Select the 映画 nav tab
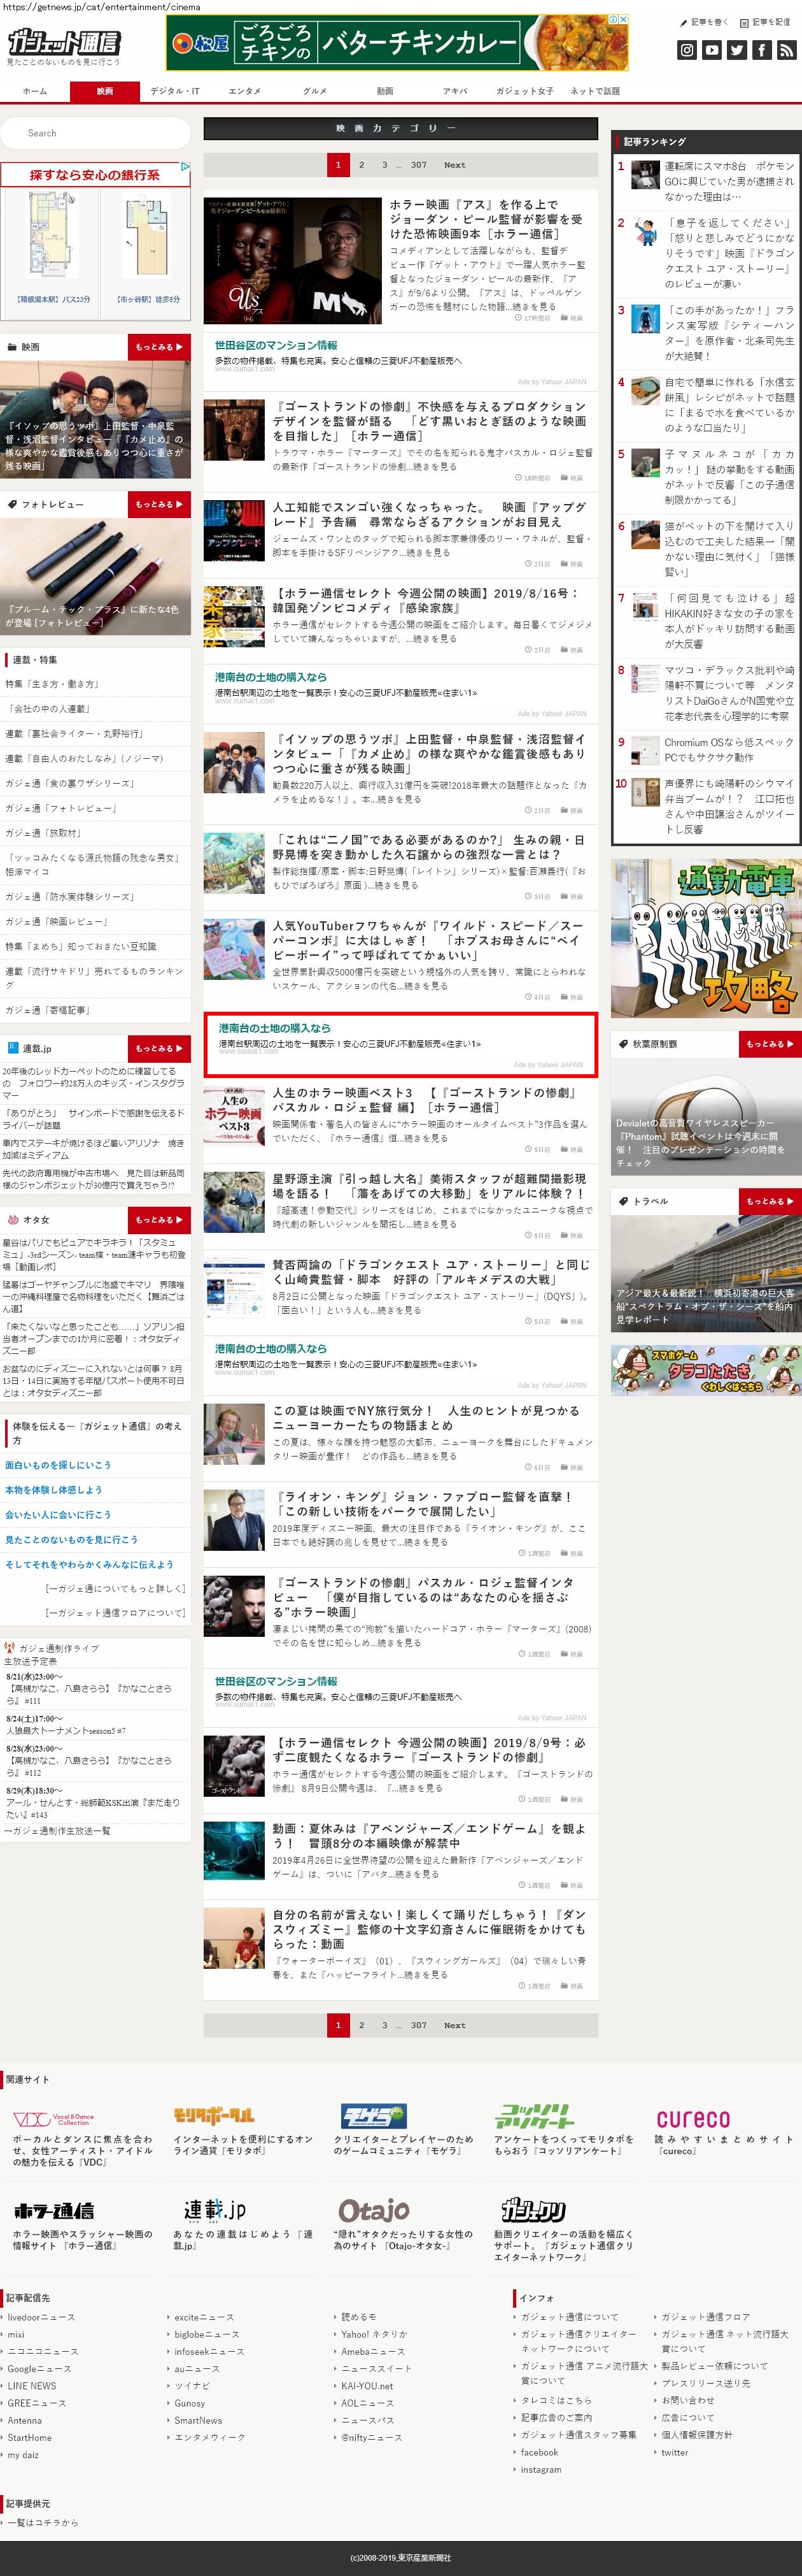The height and width of the screenshot is (2576, 802). [105, 91]
